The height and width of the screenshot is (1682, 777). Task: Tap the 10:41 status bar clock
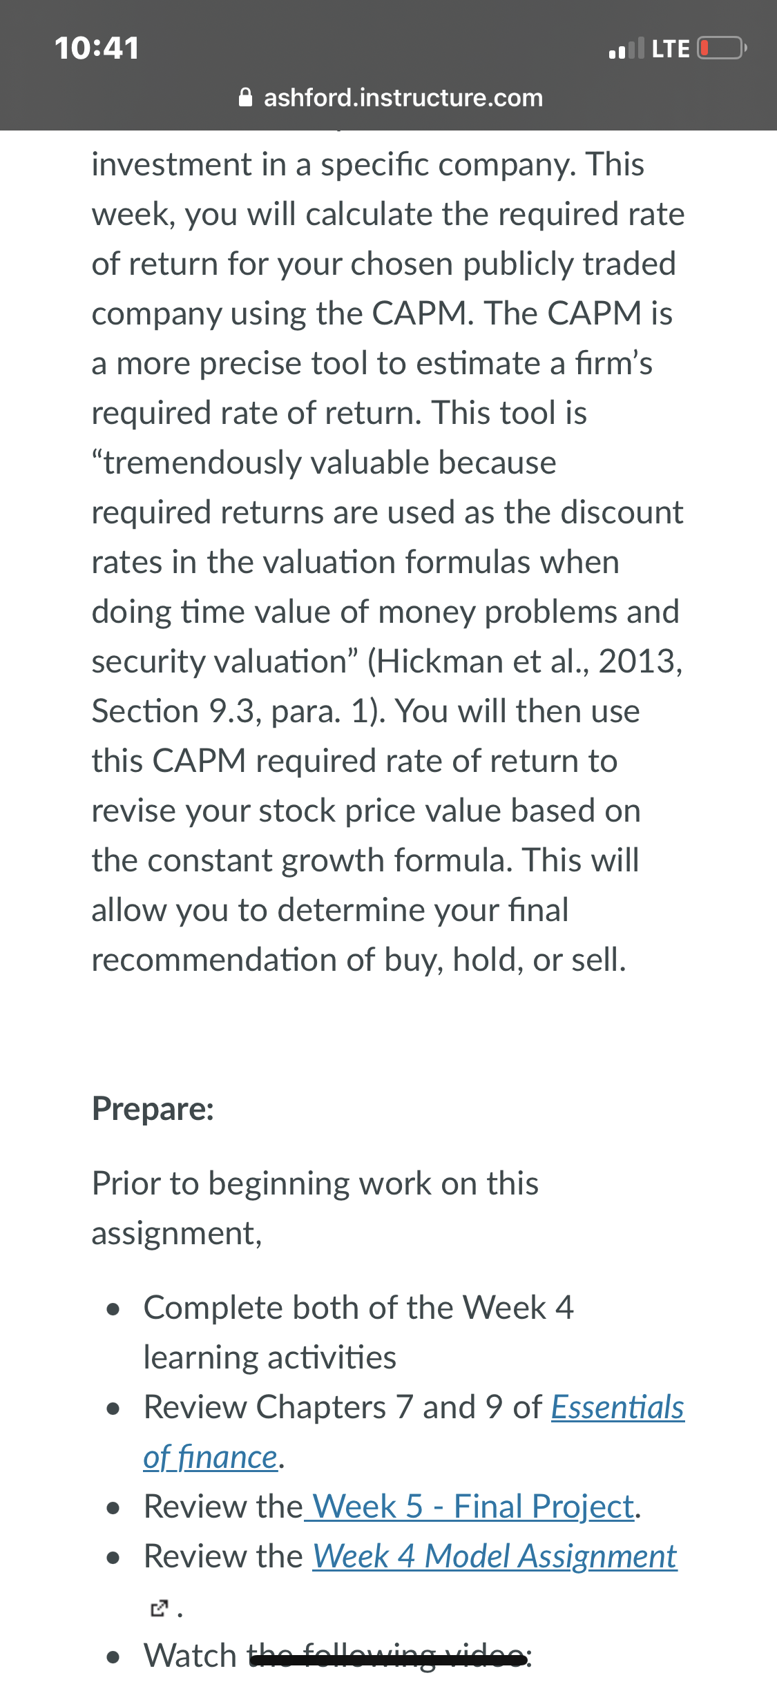pyautogui.click(x=97, y=48)
